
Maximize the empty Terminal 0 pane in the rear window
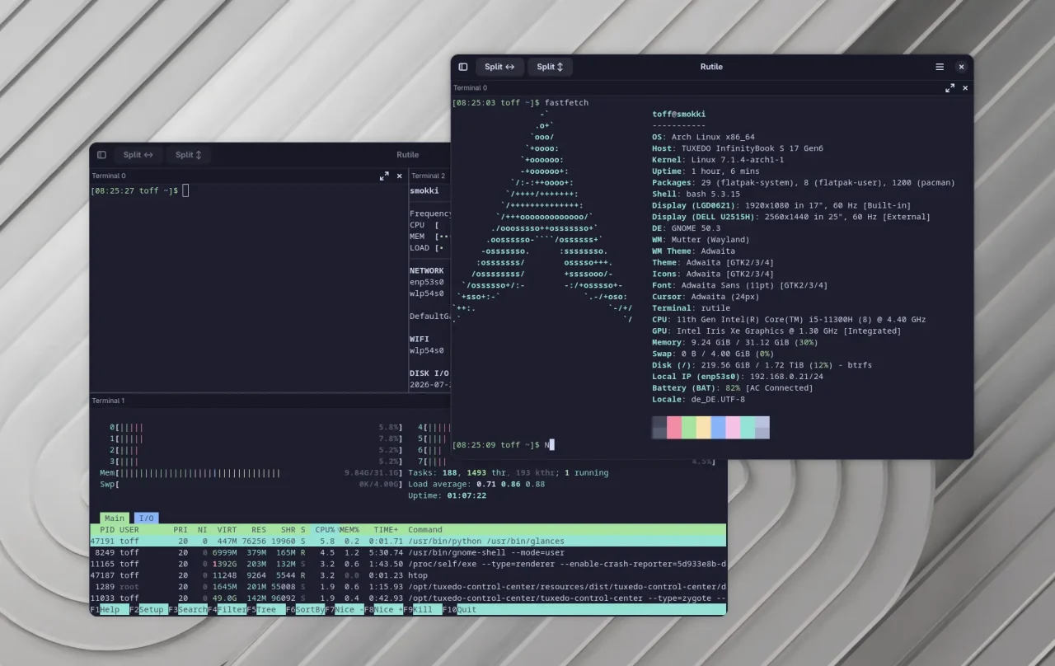(384, 176)
